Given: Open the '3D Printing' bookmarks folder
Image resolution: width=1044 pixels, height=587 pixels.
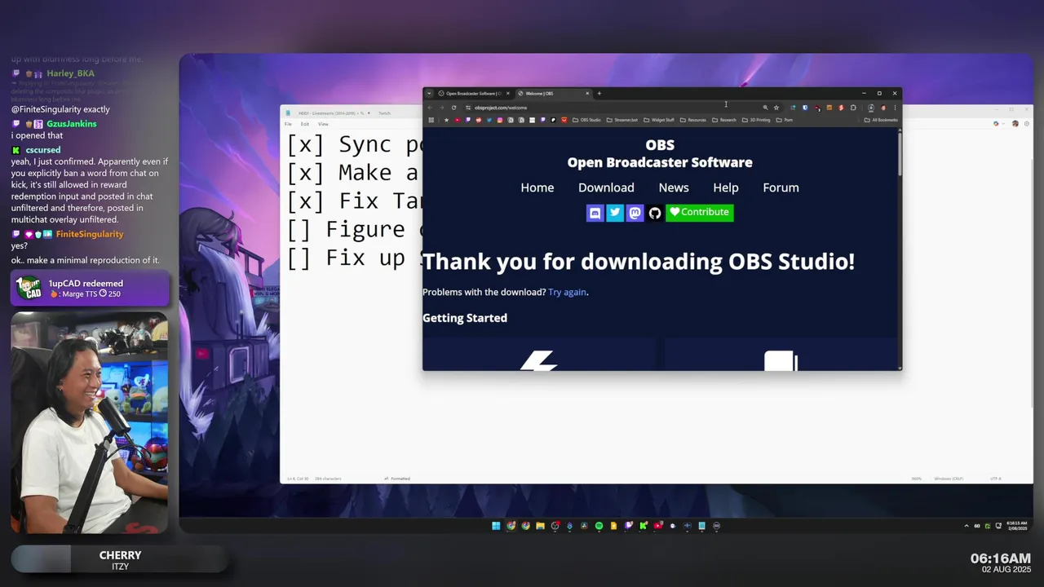Looking at the screenshot, I should click(756, 120).
